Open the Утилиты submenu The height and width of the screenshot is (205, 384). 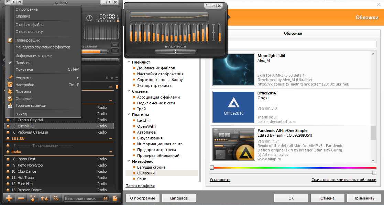coord(43,78)
